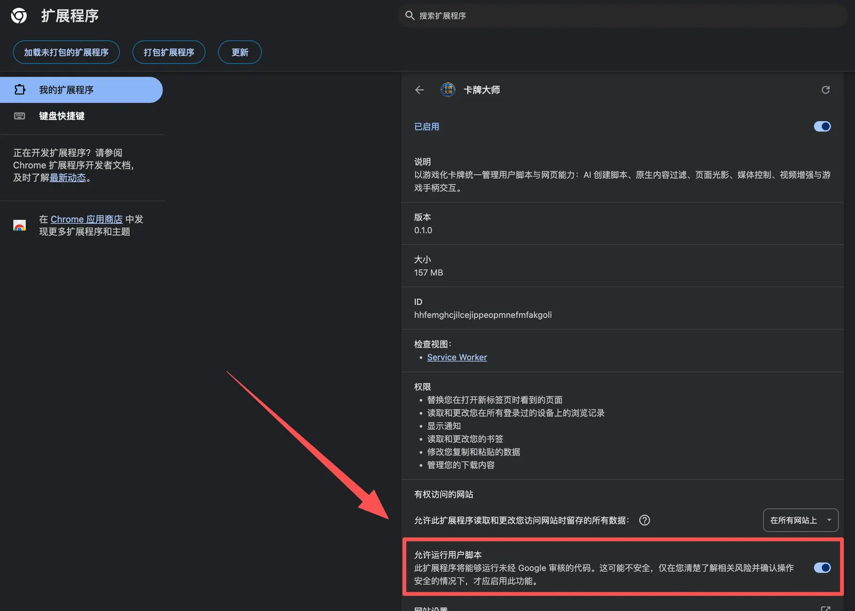Screen dimensions: 855x611
Task: Click the permission 读取和更改您的书签
Action: 465,439
